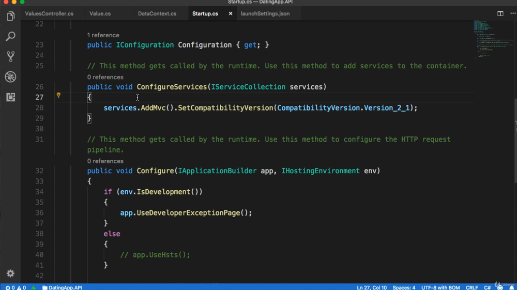Screen dimensions: 517x290
Task: Change the CRLF end of line sequence
Action: pos(472,287)
